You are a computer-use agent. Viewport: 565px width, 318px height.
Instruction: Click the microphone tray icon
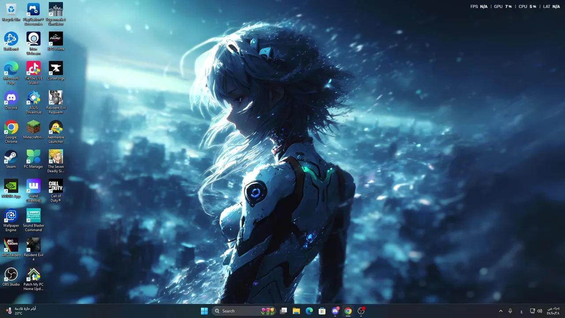510,311
